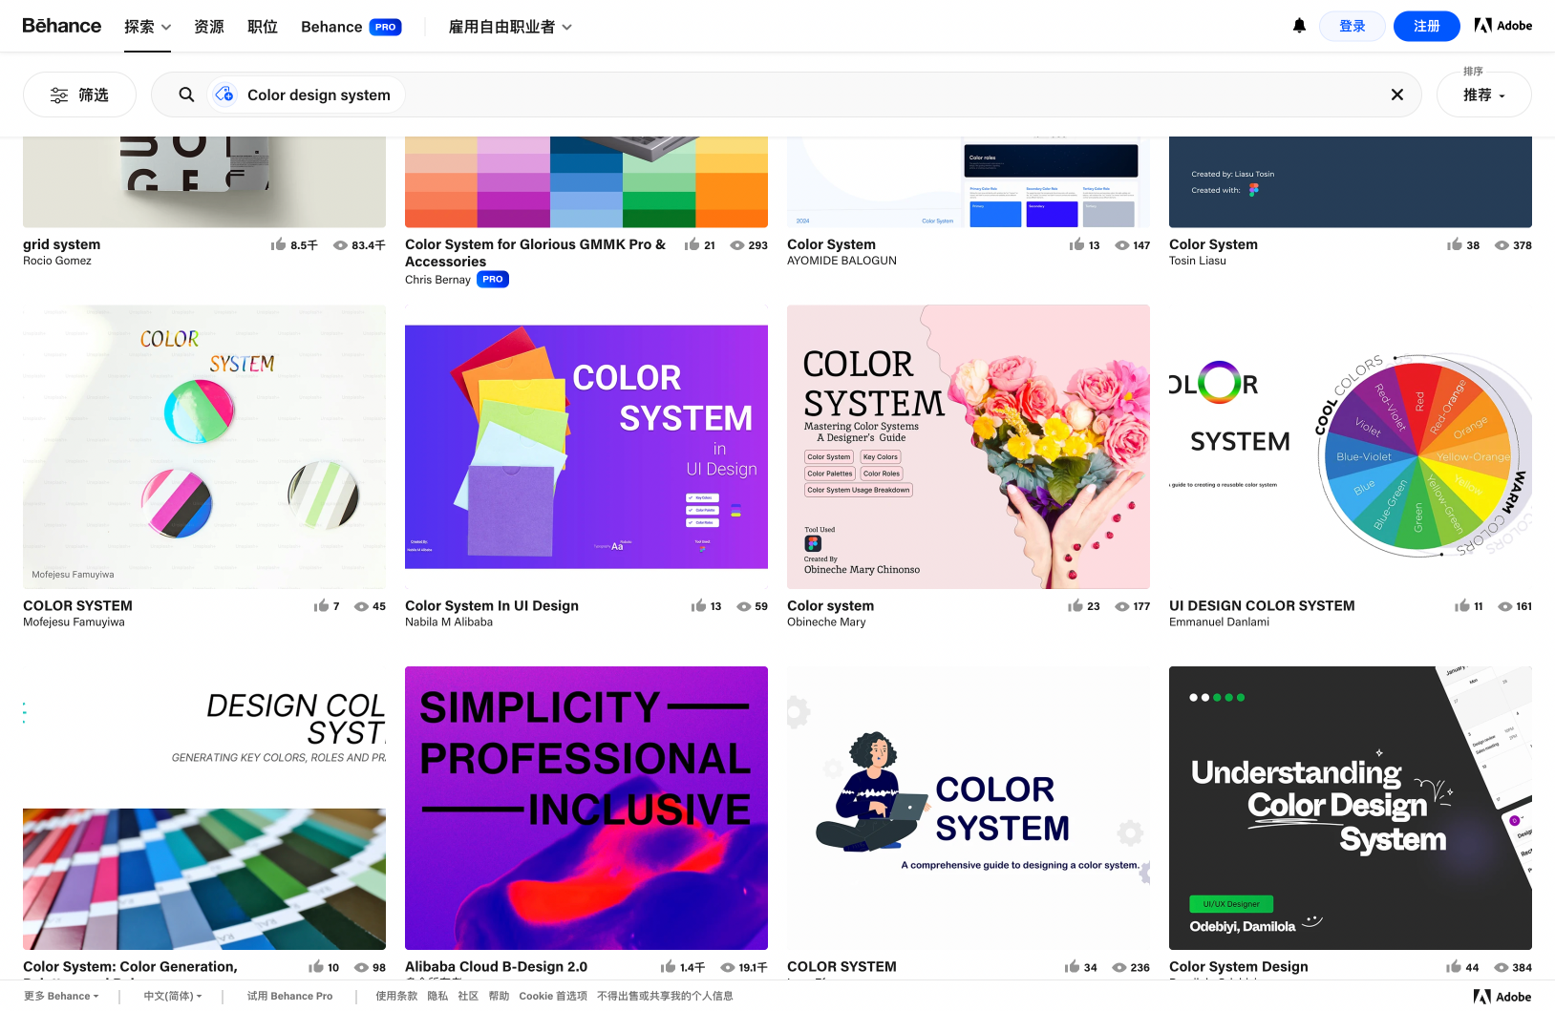Open 帮助 footer link
Viewport: 1555px width, 1011px height.
499,996
